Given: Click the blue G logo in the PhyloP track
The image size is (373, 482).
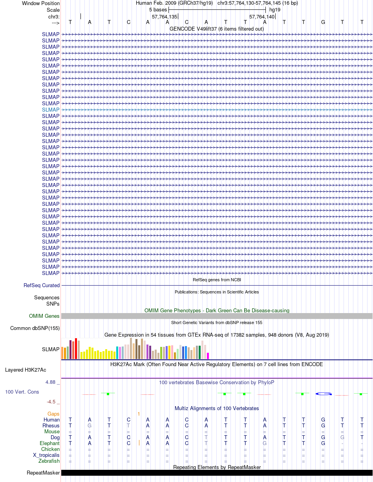Looking at the screenshot, I should click(x=324, y=394).
